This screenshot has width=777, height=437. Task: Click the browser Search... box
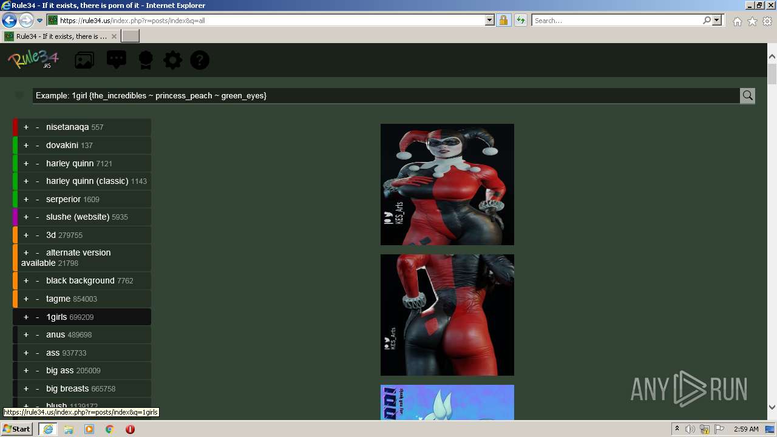click(617, 20)
